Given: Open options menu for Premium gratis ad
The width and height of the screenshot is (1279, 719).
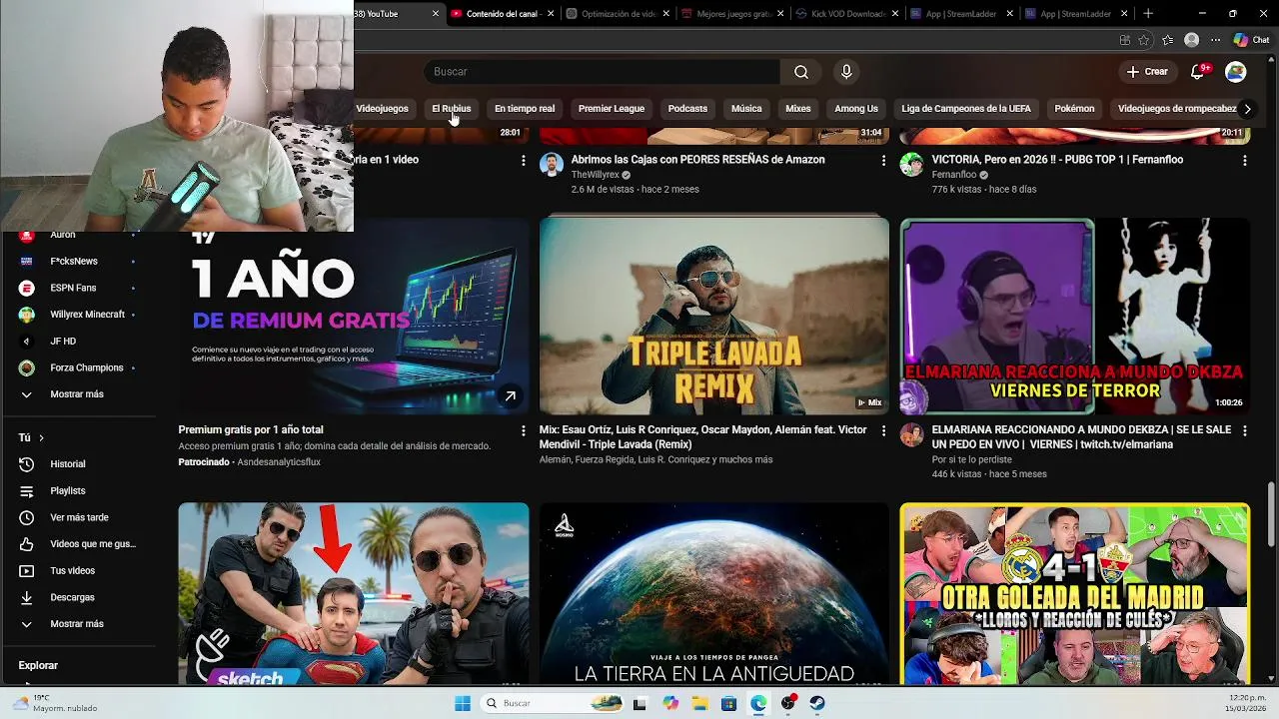Looking at the screenshot, I should click(x=523, y=430).
